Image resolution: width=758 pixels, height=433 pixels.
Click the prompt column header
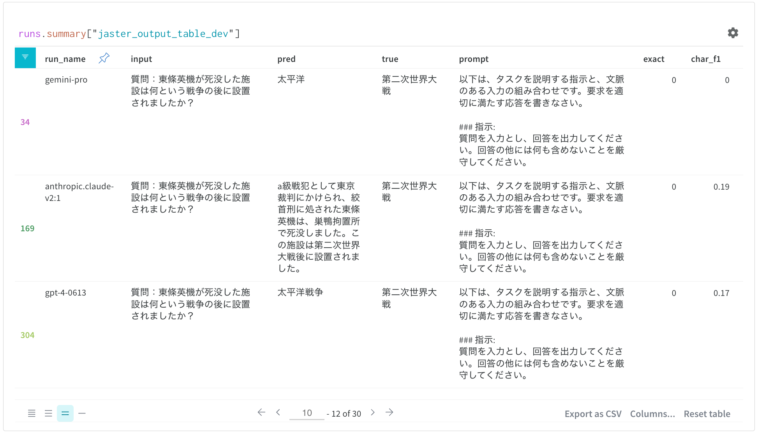(x=473, y=59)
